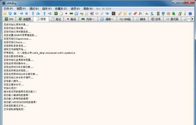This screenshot has width=196, height=125.
Task: Click the call stack toolbar icon
Action: pos(76,13)
